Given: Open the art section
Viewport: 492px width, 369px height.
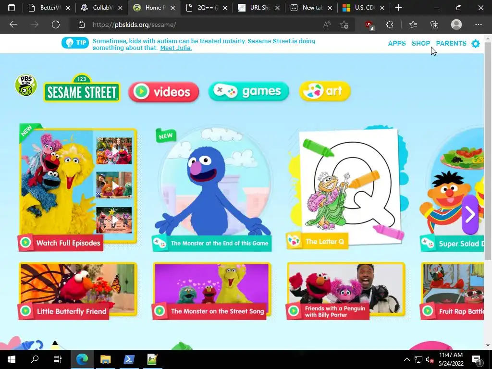Looking at the screenshot, I should (325, 91).
